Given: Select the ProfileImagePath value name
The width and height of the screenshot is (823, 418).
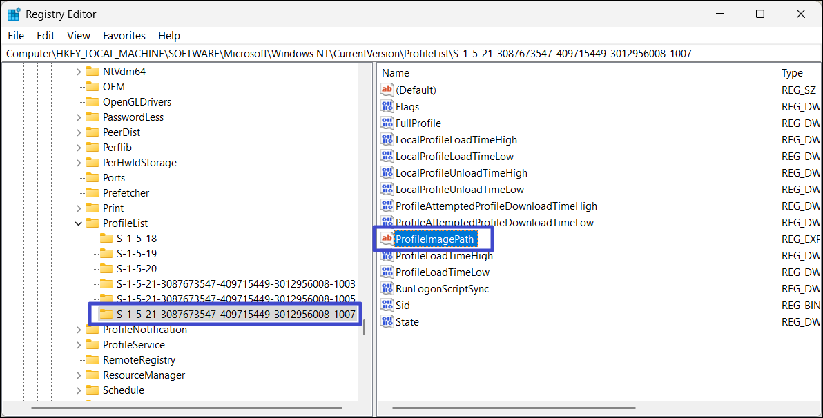Looking at the screenshot, I should pyautogui.click(x=434, y=239).
